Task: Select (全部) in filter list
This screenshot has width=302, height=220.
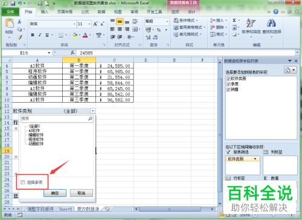Action: (34, 126)
